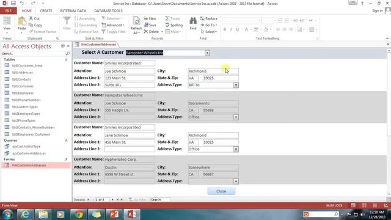
Task: Toggle Bold text formatting
Action: pos(225,29)
